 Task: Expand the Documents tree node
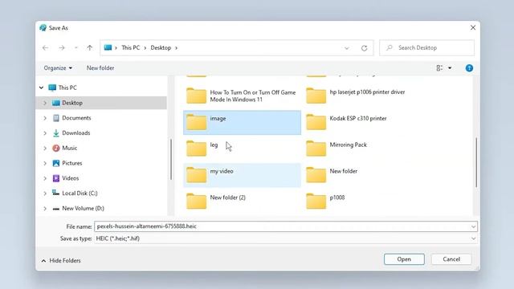point(45,118)
